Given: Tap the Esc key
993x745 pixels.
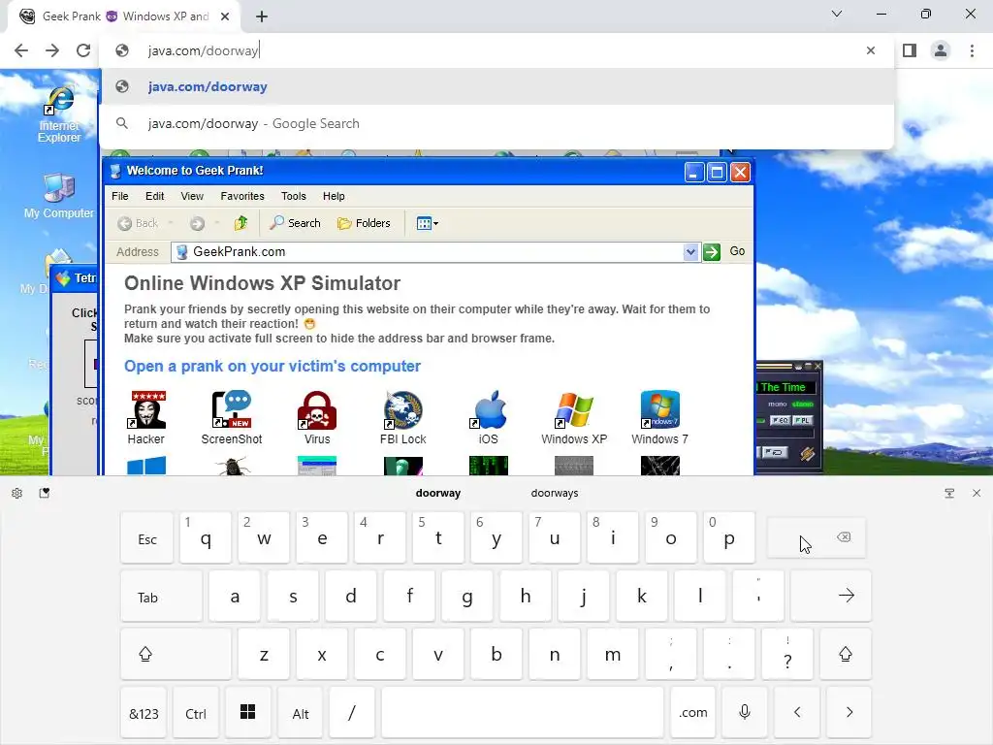Looking at the screenshot, I should pos(147,537).
